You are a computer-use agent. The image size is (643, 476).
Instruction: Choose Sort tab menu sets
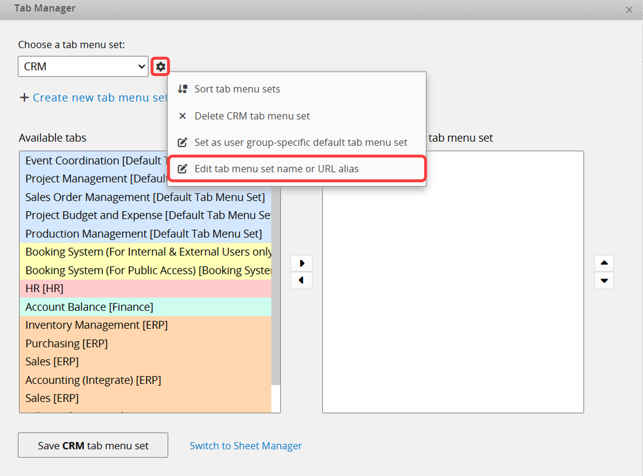point(237,89)
